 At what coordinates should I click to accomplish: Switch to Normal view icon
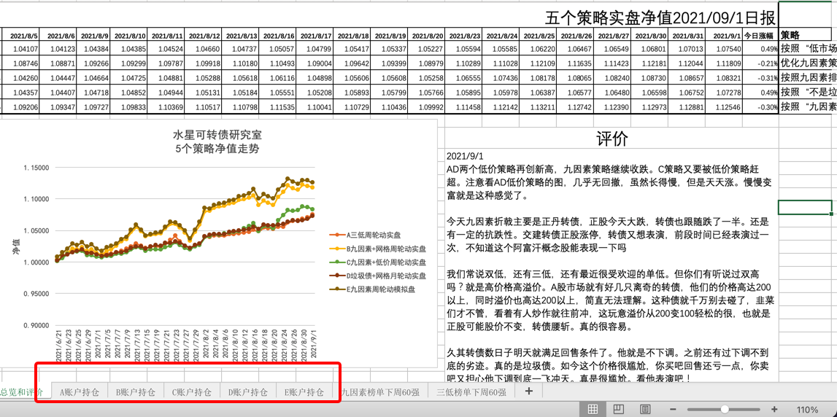(x=593, y=409)
